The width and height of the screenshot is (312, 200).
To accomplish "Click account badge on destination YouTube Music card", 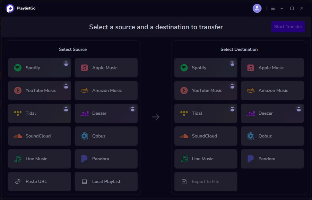I will [232, 86].
